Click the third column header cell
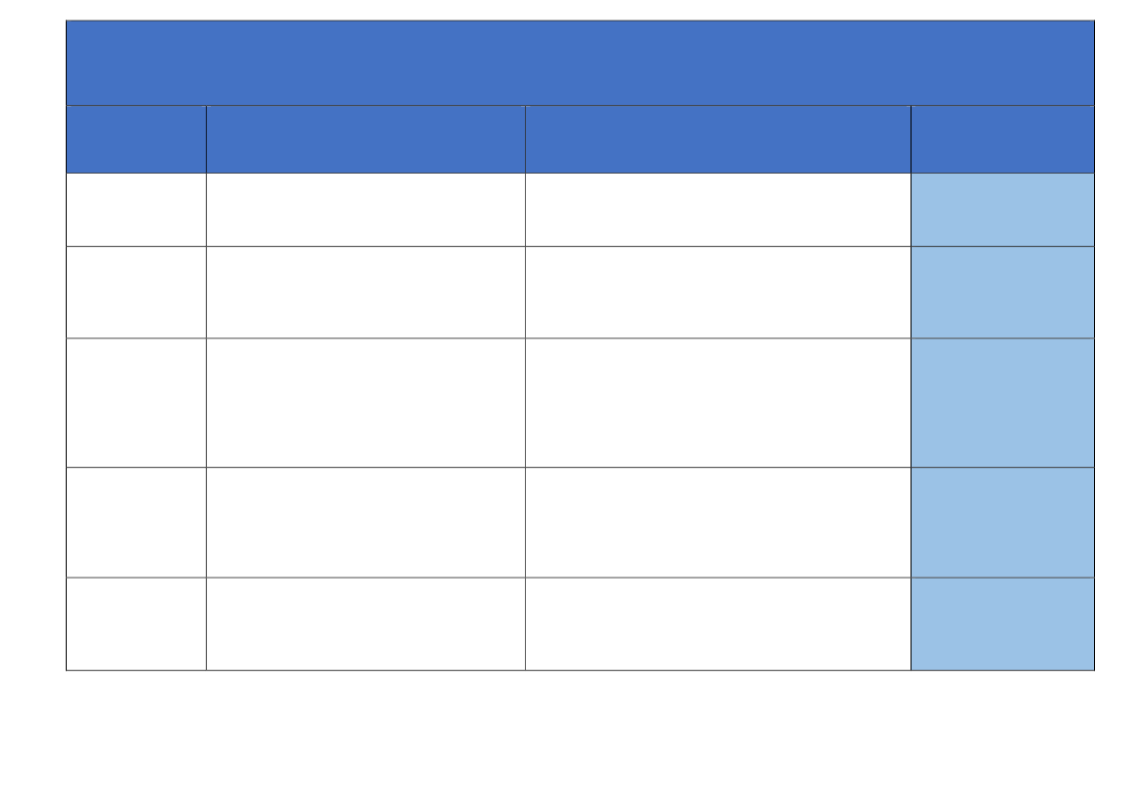The image size is (1147, 811). click(x=717, y=139)
